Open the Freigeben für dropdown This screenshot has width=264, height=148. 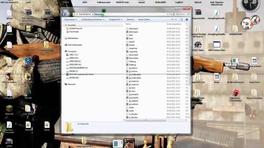[x=115, y=19]
